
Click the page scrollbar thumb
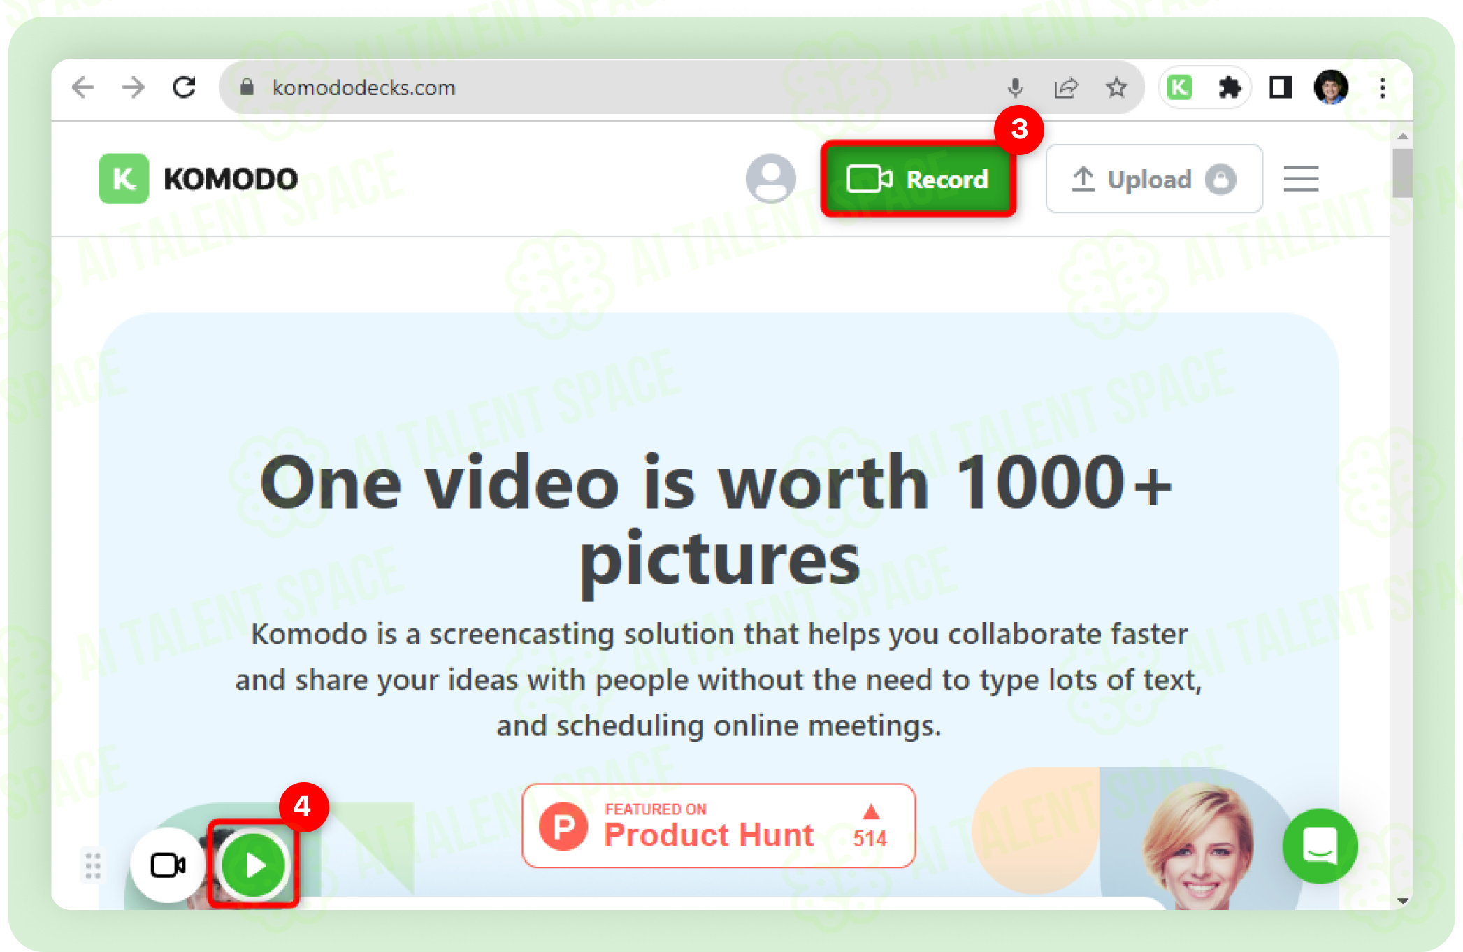(1401, 173)
